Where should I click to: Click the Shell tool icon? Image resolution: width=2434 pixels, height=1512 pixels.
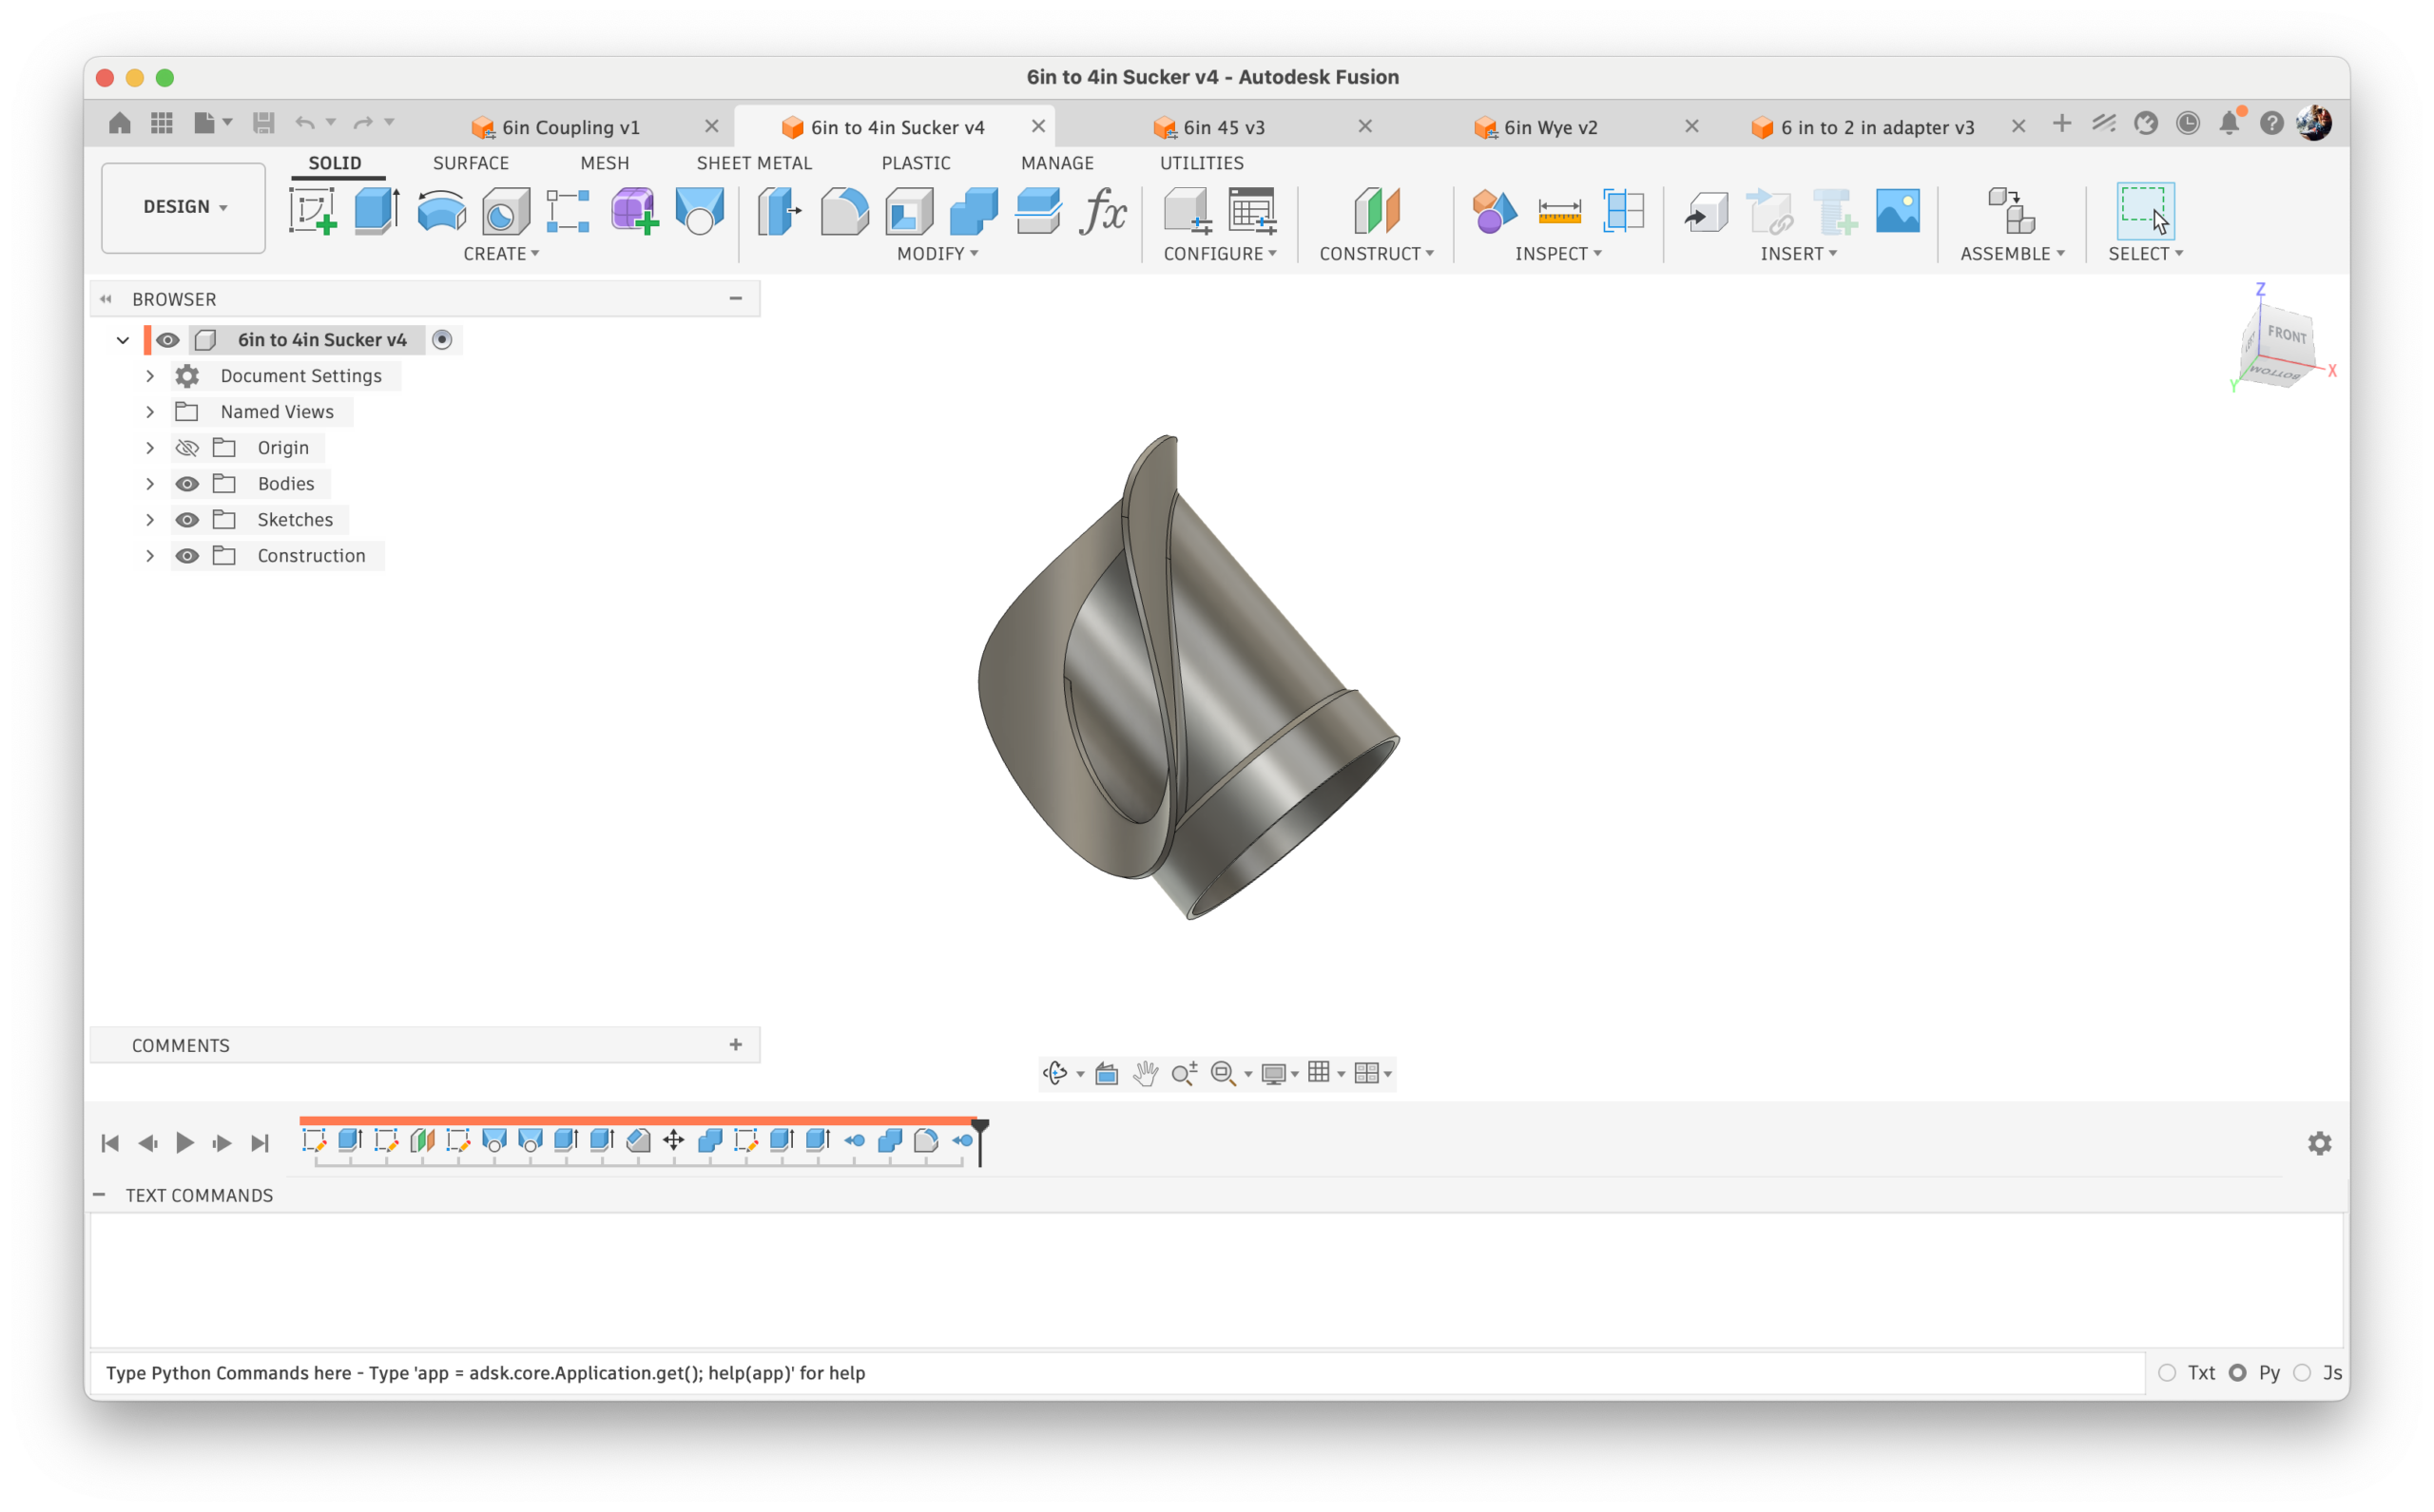pyautogui.click(x=908, y=211)
